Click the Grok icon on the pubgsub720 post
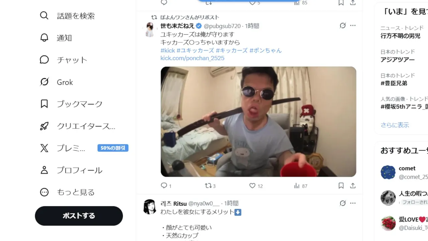Screen dimensions: 428x241 click(x=343, y=26)
